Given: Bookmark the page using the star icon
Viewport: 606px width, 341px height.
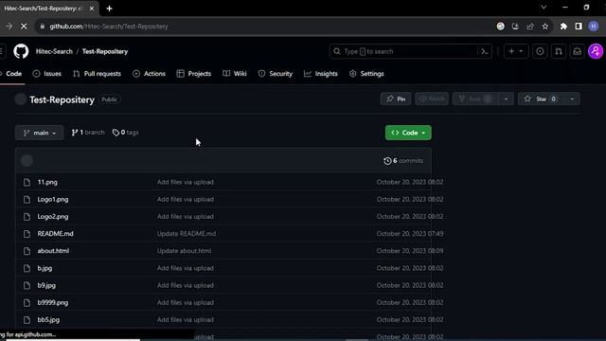Looking at the screenshot, I should (545, 27).
